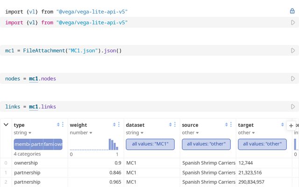This screenshot has width=299, height=187.
Task: Collapse the table summary with chevron
Action: (x=6, y=125)
